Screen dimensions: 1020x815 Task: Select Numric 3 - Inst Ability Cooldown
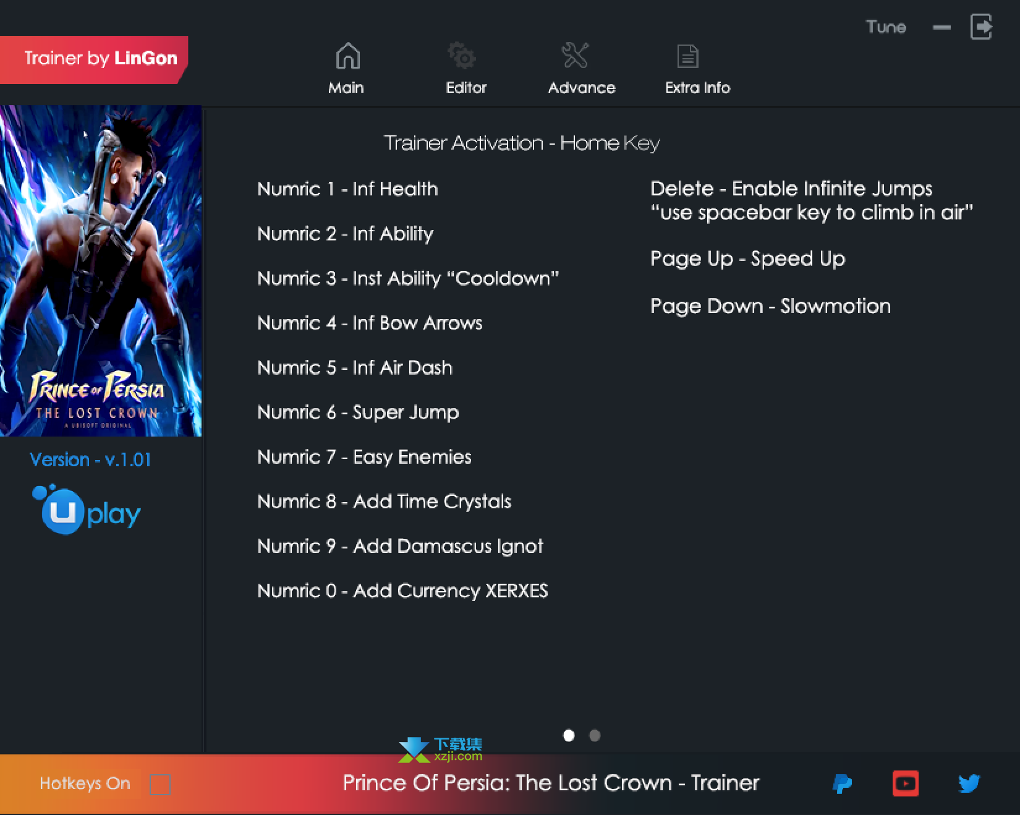[x=408, y=278]
